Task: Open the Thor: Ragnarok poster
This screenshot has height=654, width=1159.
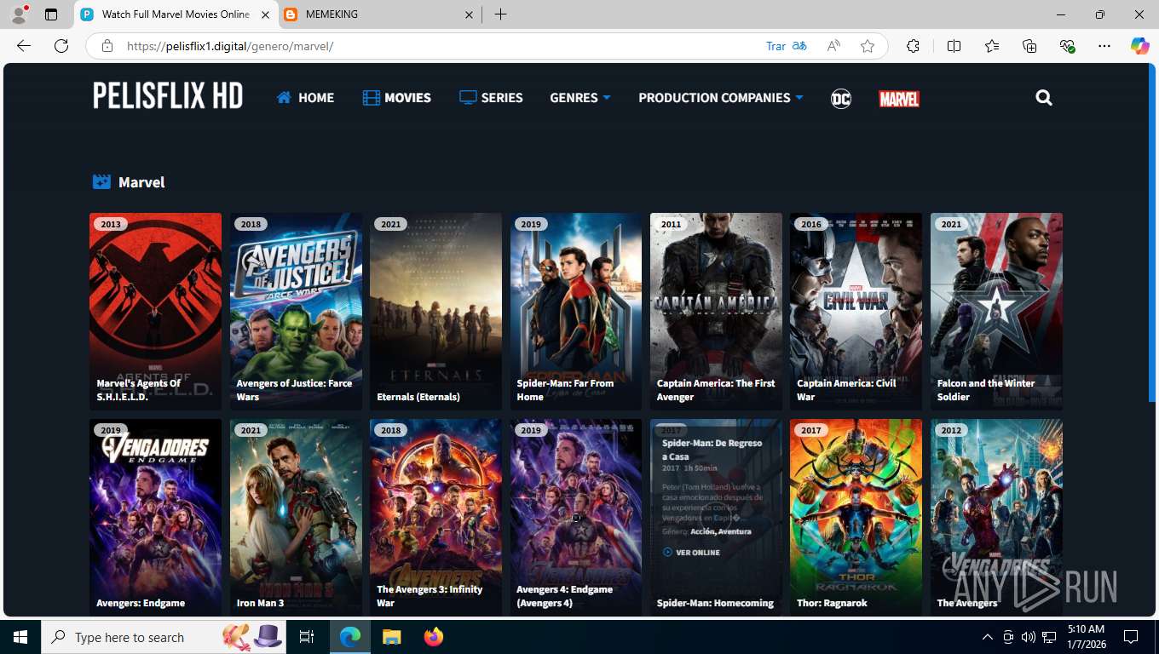Action: click(856, 517)
